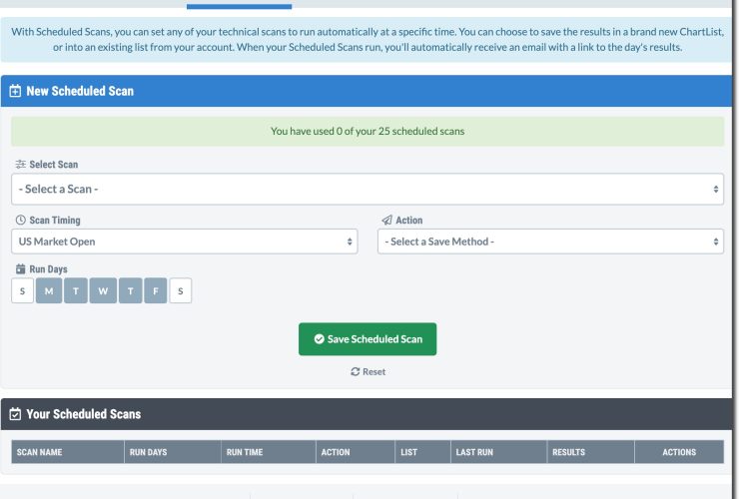739x499 pixels.
Task: Click the RUN TIME column header
Action: (269, 452)
